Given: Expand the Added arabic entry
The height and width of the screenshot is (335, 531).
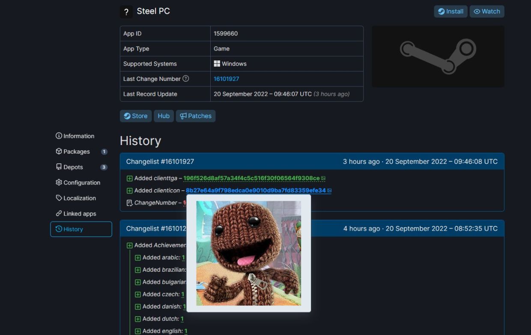Looking at the screenshot, I should point(138,258).
